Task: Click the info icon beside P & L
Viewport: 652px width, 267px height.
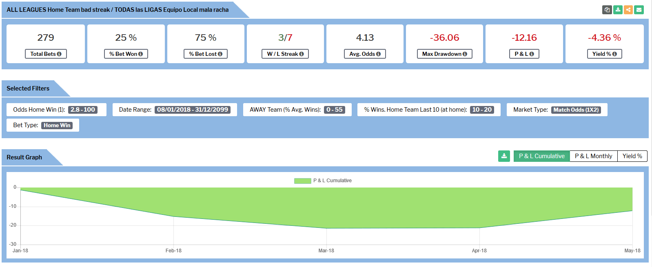Action: pos(532,54)
